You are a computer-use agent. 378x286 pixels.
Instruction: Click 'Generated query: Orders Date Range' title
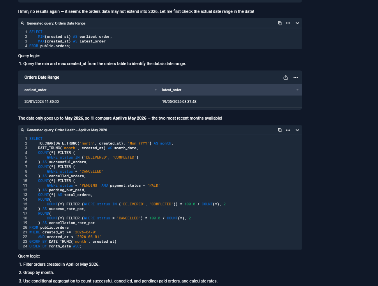click(x=56, y=23)
